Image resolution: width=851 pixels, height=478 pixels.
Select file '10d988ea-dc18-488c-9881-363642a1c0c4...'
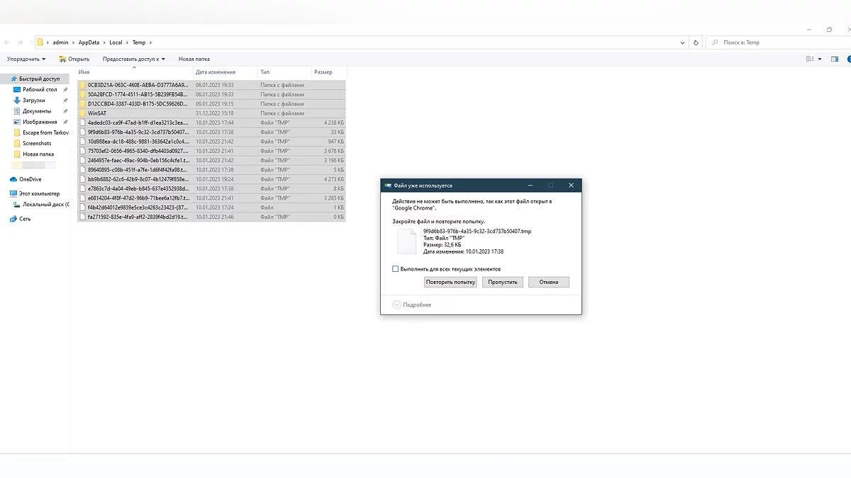coord(211,141)
